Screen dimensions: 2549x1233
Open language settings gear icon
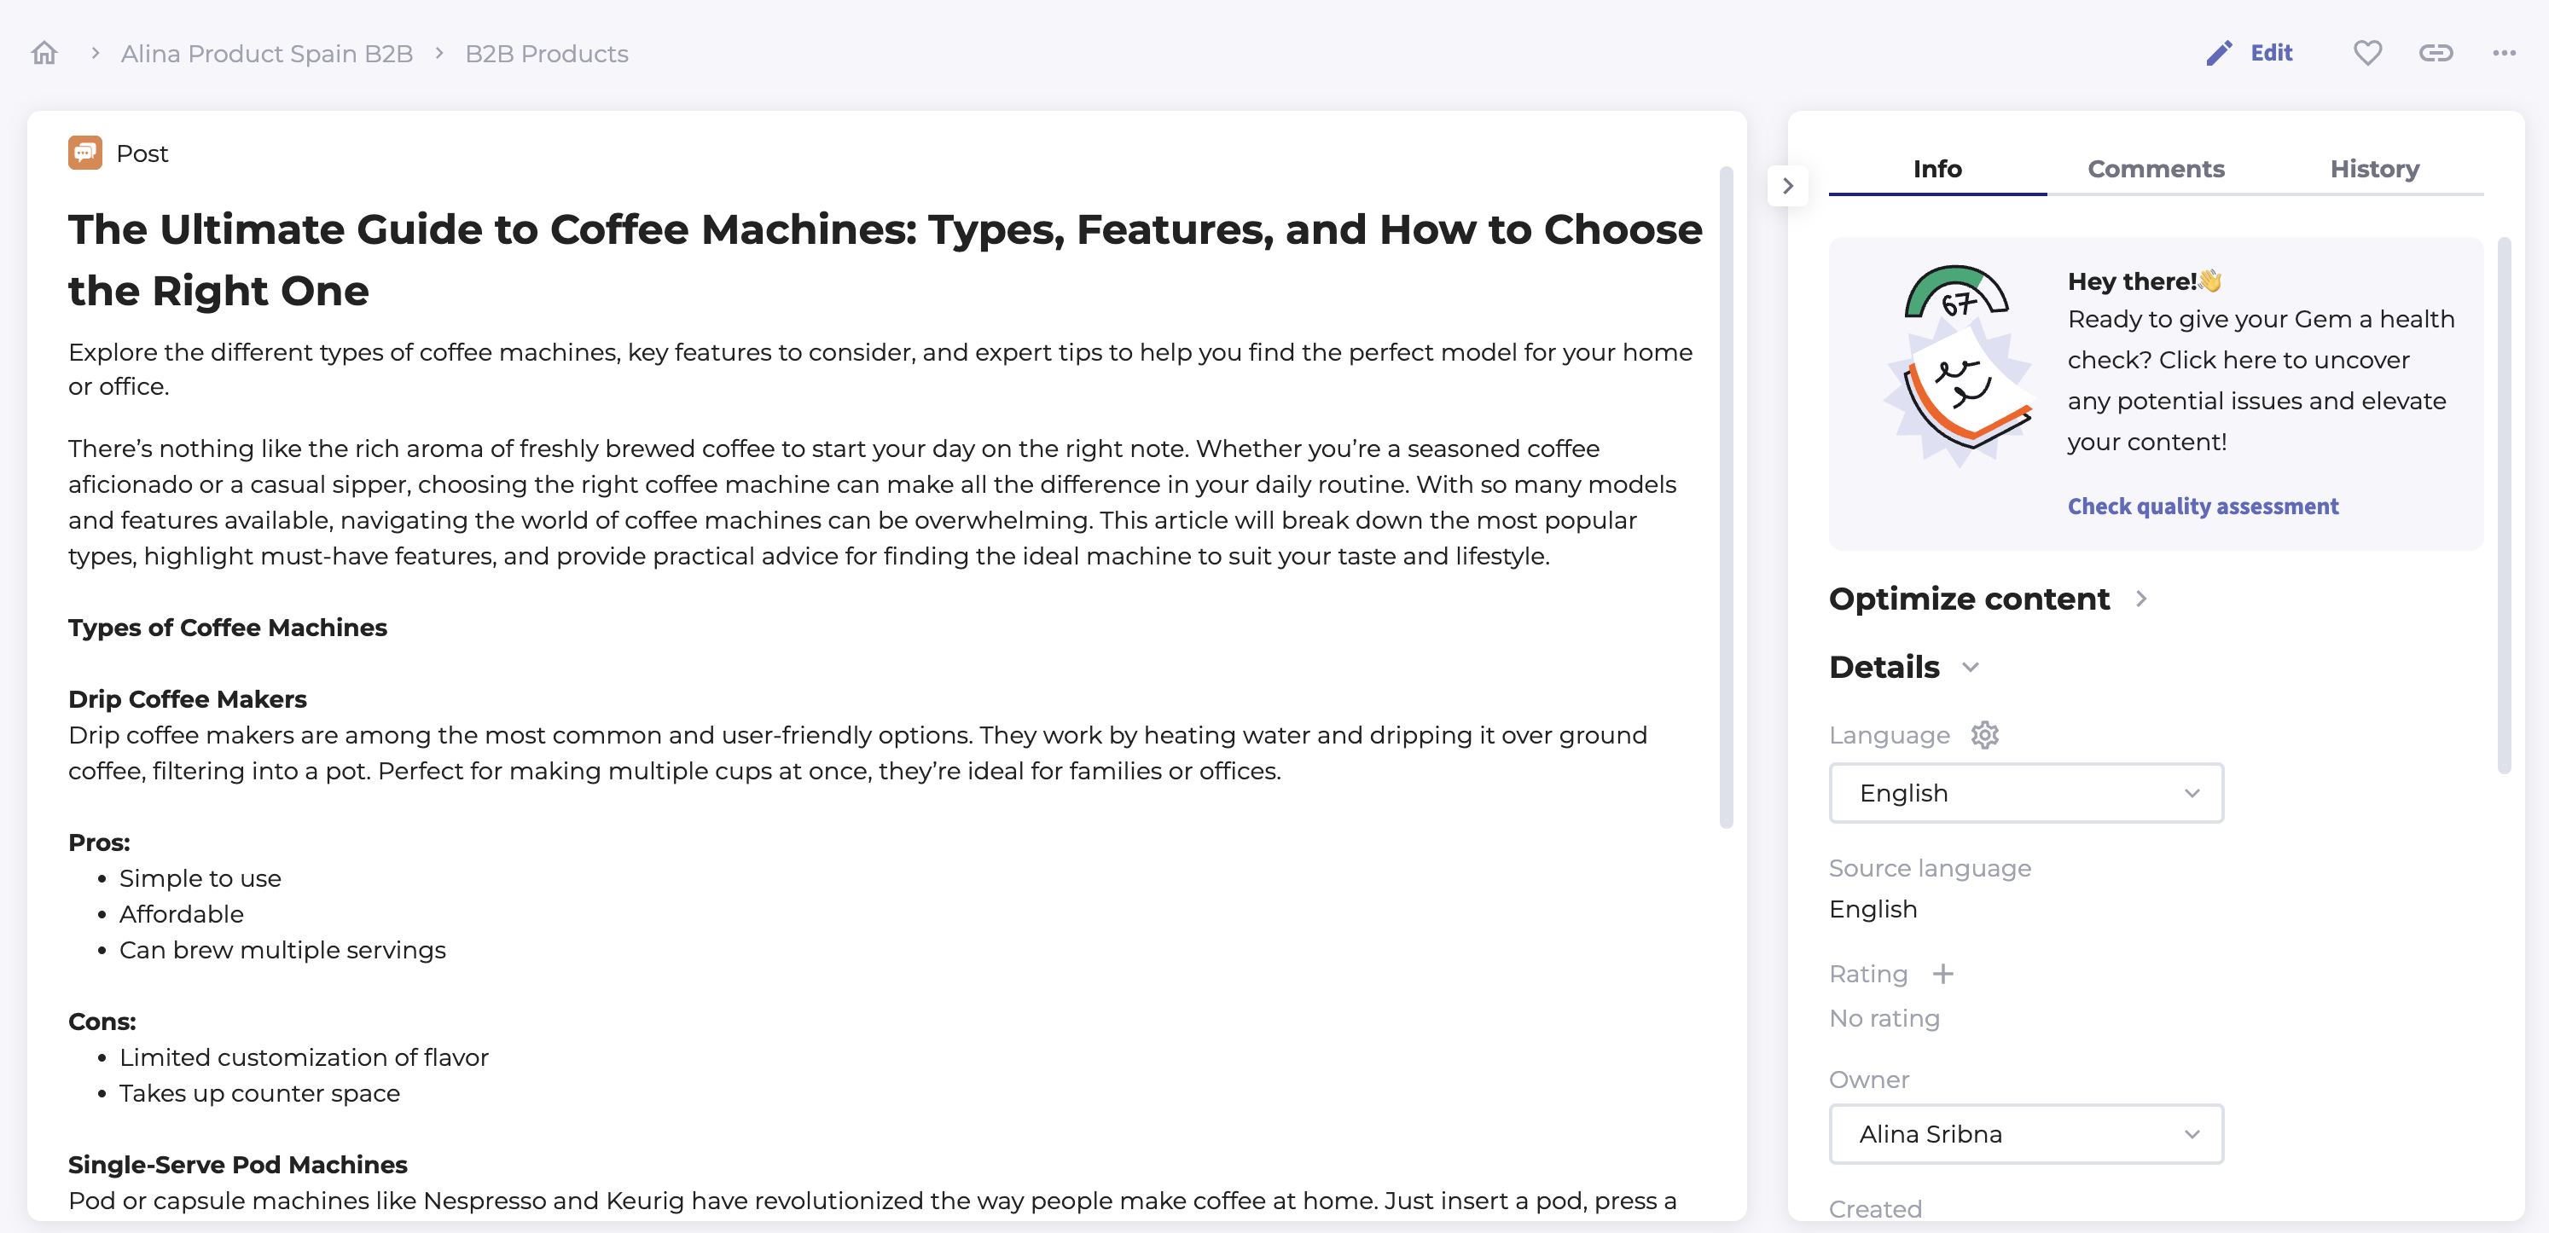[1984, 735]
